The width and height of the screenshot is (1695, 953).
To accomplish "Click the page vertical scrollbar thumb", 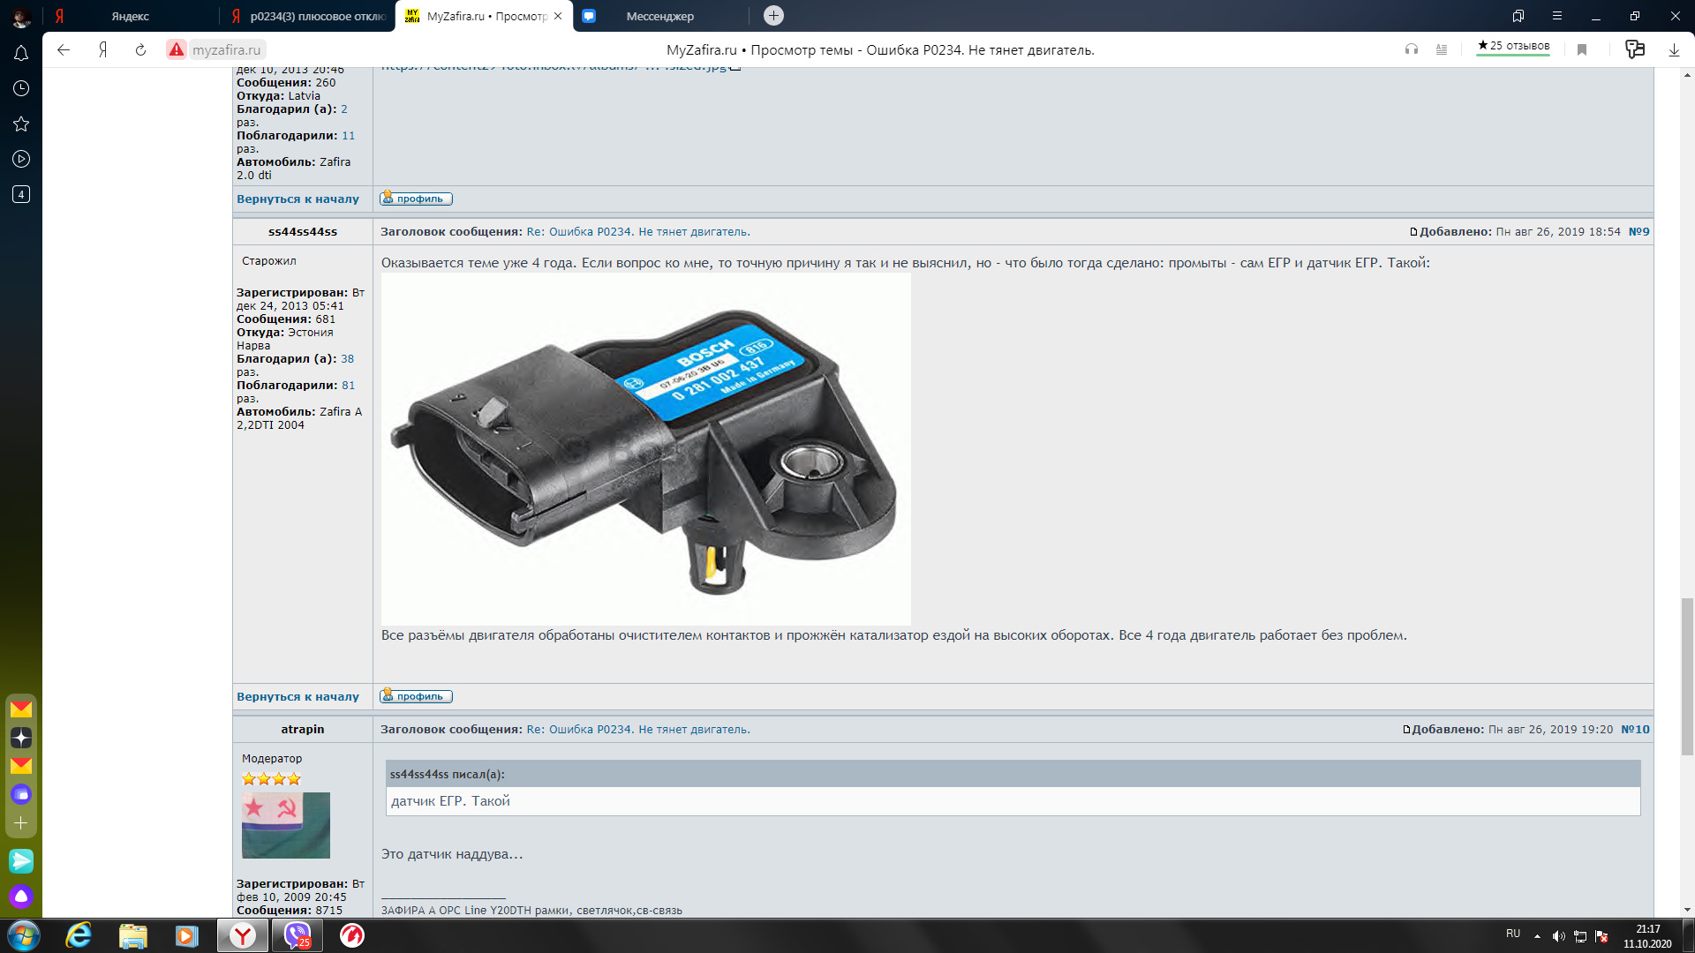I will point(1687,676).
